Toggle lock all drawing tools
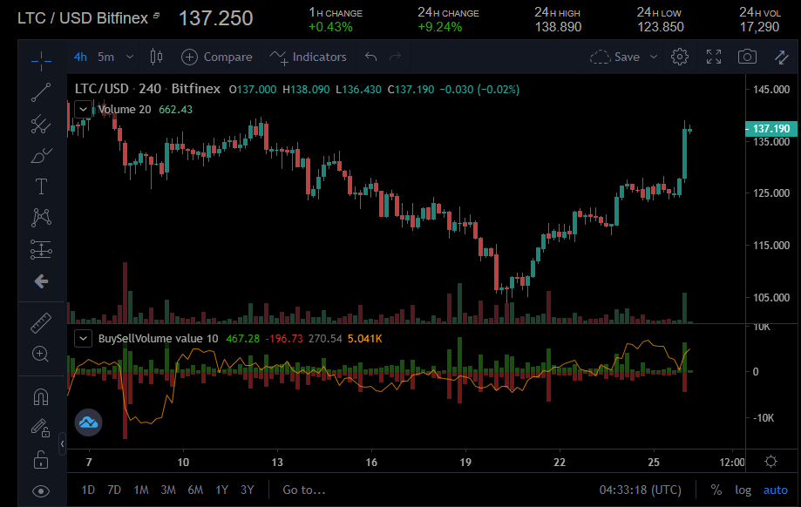 [41, 459]
